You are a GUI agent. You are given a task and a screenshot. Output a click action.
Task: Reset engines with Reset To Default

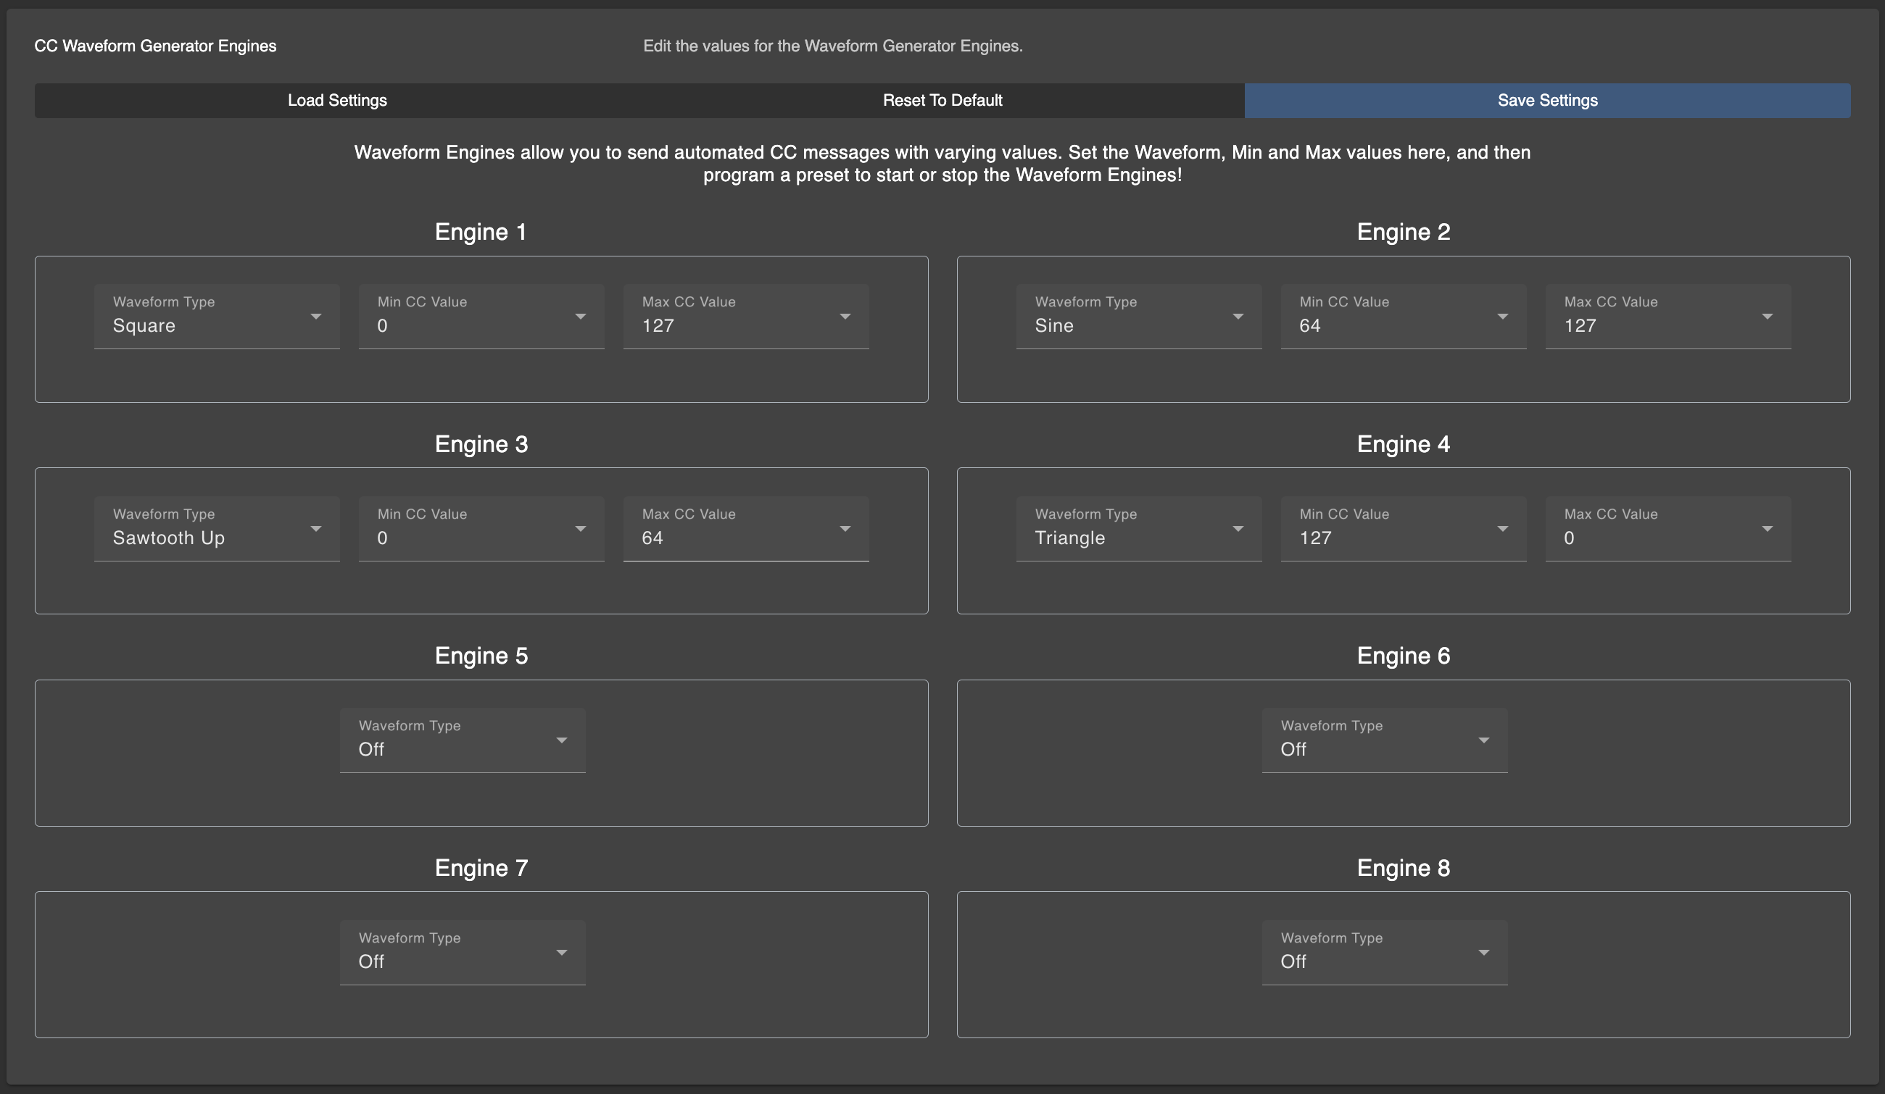pyautogui.click(x=942, y=99)
